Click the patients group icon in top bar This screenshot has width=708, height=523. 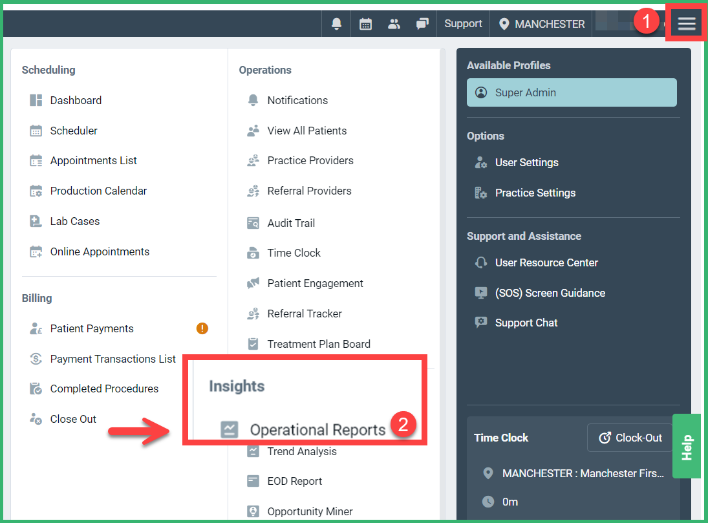click(x=394, y=23)
